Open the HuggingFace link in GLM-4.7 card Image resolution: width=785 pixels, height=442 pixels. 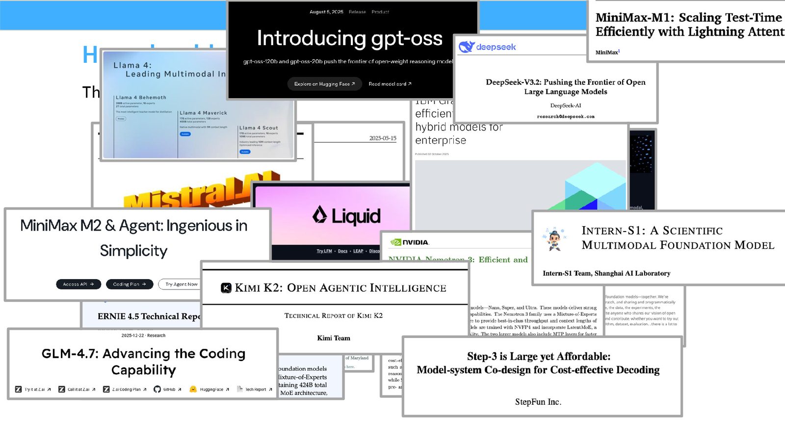coord(214,390)
